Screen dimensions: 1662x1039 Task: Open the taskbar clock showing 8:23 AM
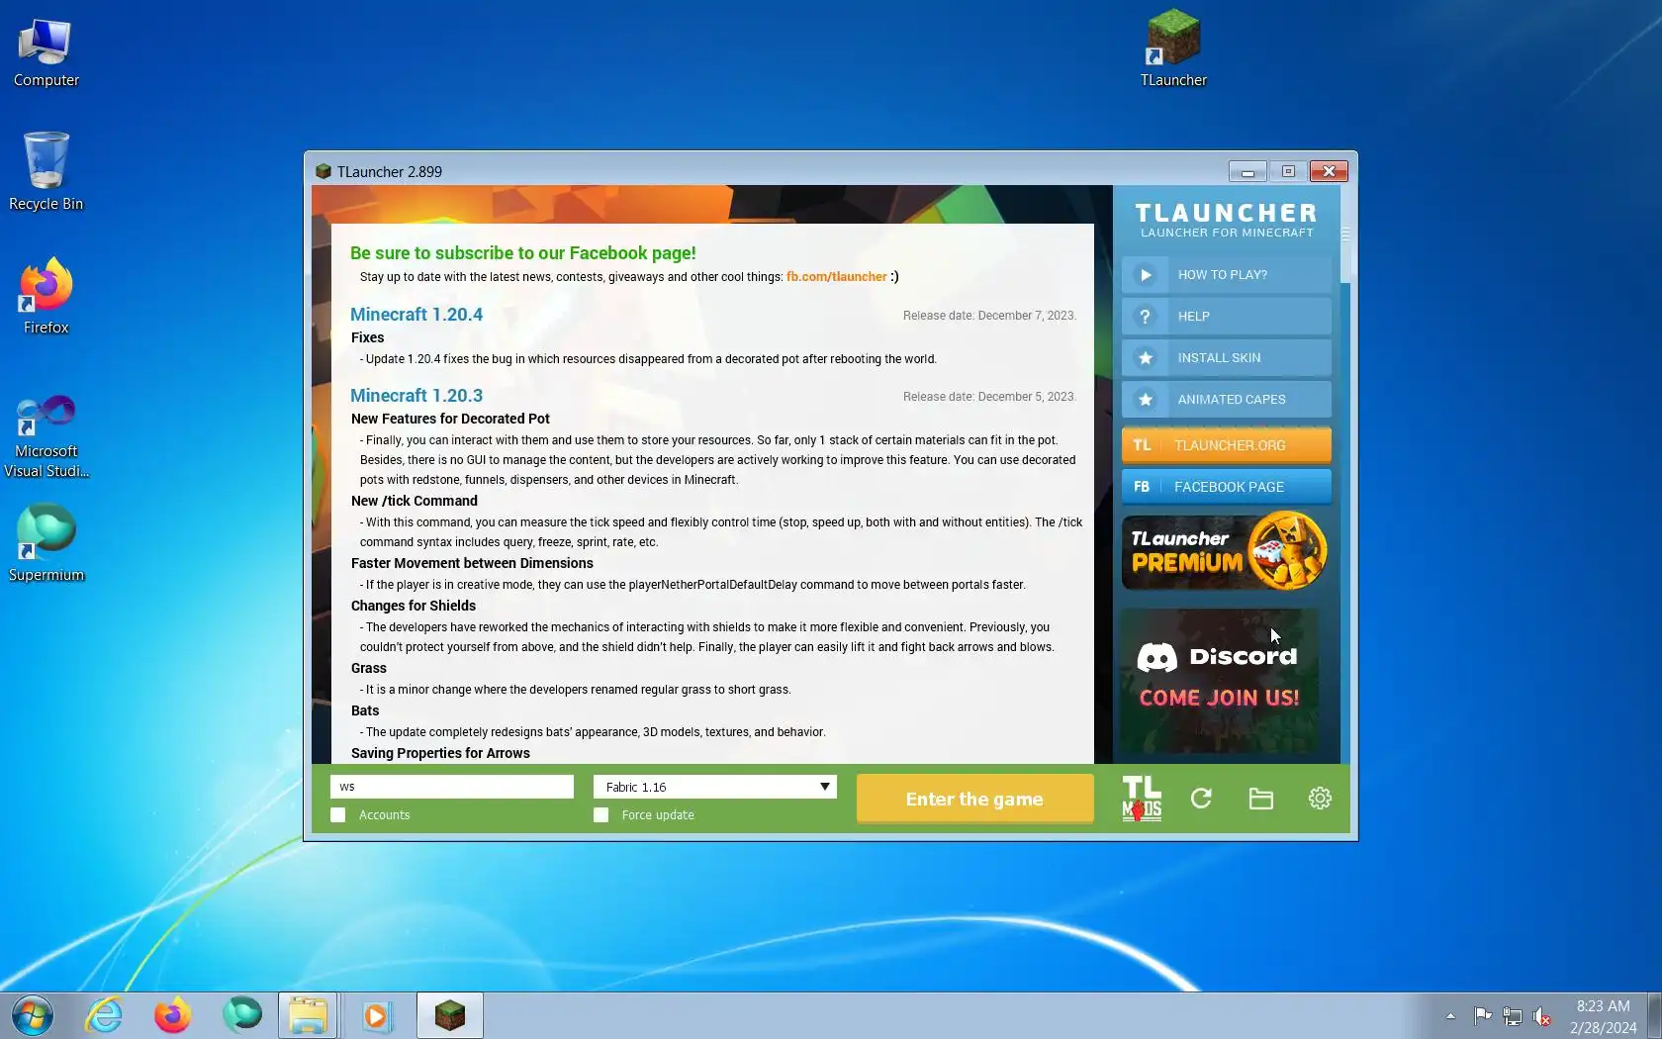tap(1603, 1016)
